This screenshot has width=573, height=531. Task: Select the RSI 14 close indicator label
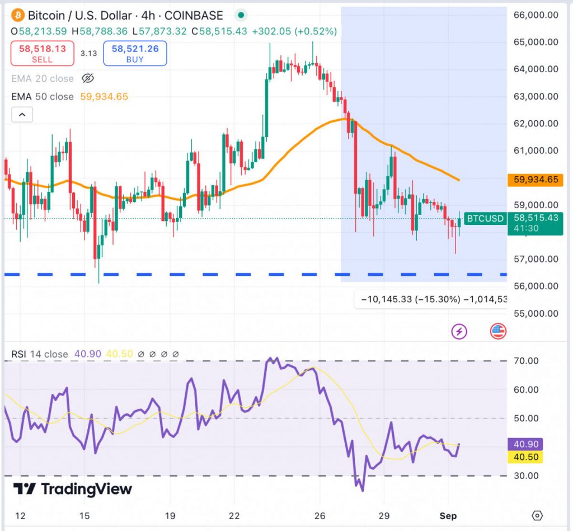point(40,354)
